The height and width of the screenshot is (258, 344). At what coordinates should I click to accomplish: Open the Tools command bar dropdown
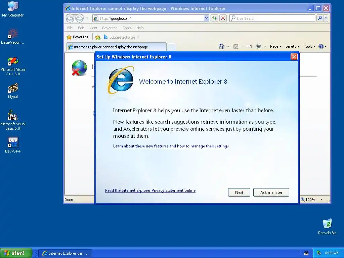tap(309, 46)
